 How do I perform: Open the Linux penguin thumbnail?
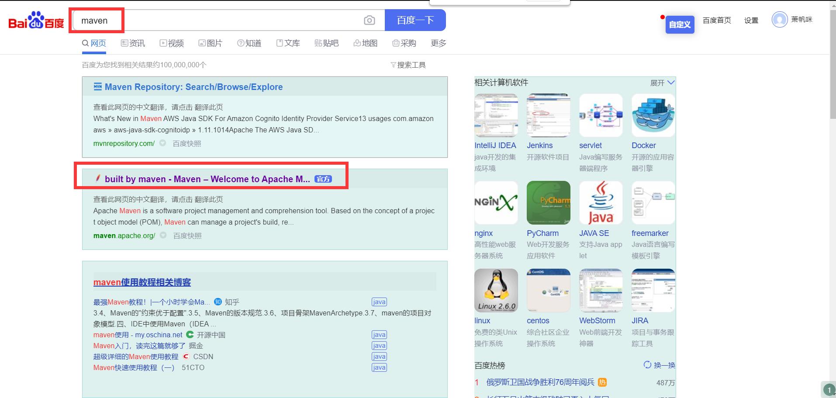[x=496, y=291]
